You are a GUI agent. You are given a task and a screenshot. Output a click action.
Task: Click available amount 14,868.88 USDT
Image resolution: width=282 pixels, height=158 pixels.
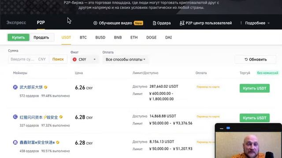point(163,116)
